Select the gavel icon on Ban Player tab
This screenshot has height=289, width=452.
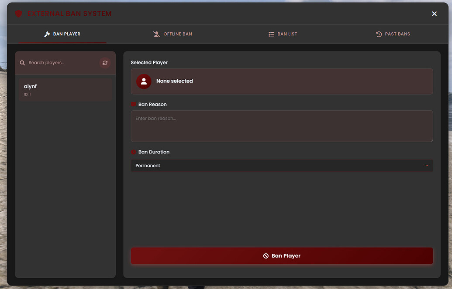click(x=47, y=34)
